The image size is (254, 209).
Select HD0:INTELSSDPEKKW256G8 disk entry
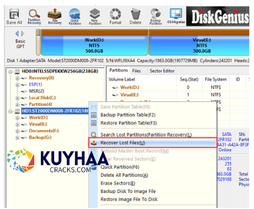pos(60,71)
